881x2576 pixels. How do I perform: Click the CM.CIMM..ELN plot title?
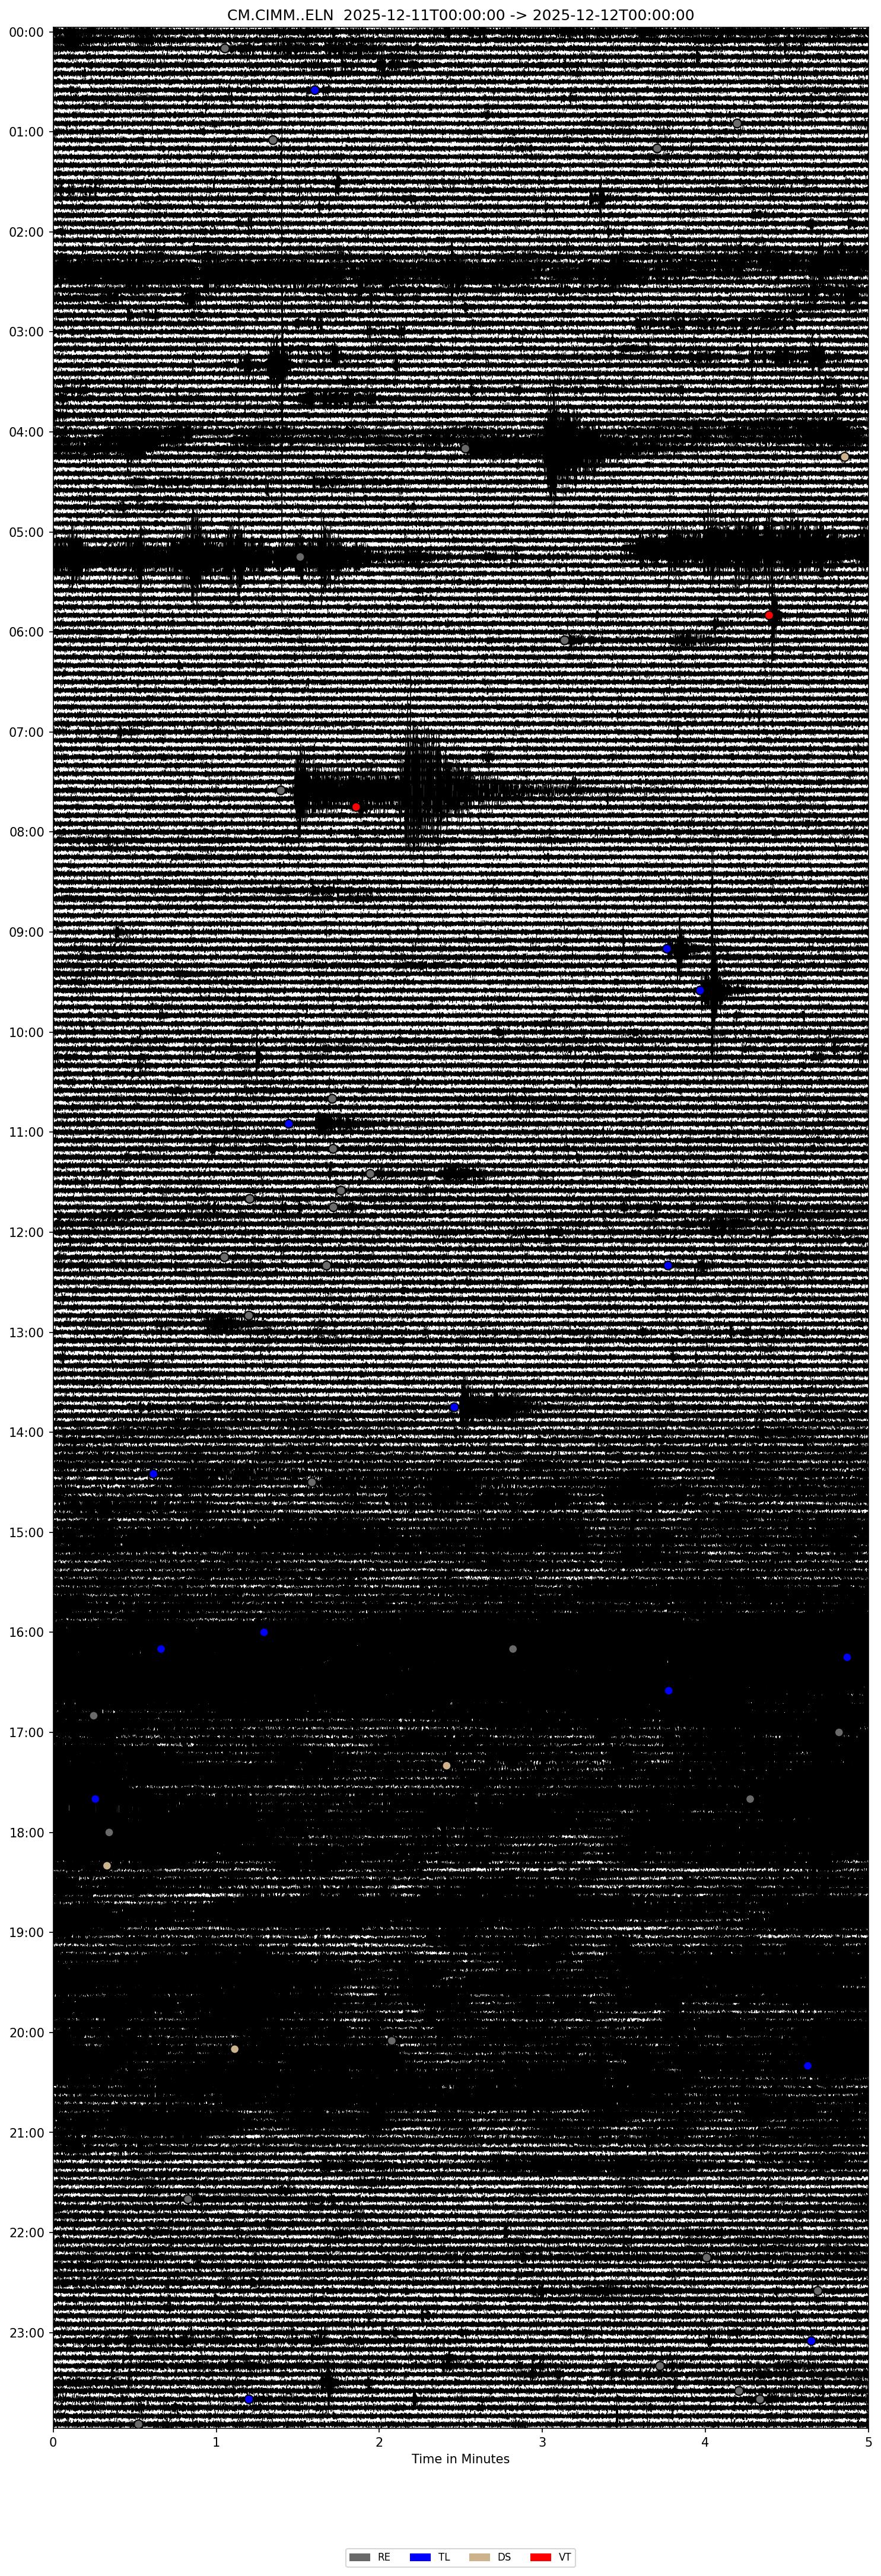(x=460, y=15)
